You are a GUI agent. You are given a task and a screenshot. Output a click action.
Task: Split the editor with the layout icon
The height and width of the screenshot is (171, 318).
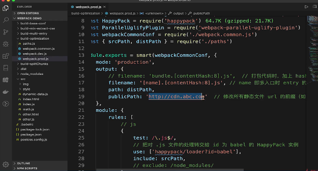click(314, 7)
